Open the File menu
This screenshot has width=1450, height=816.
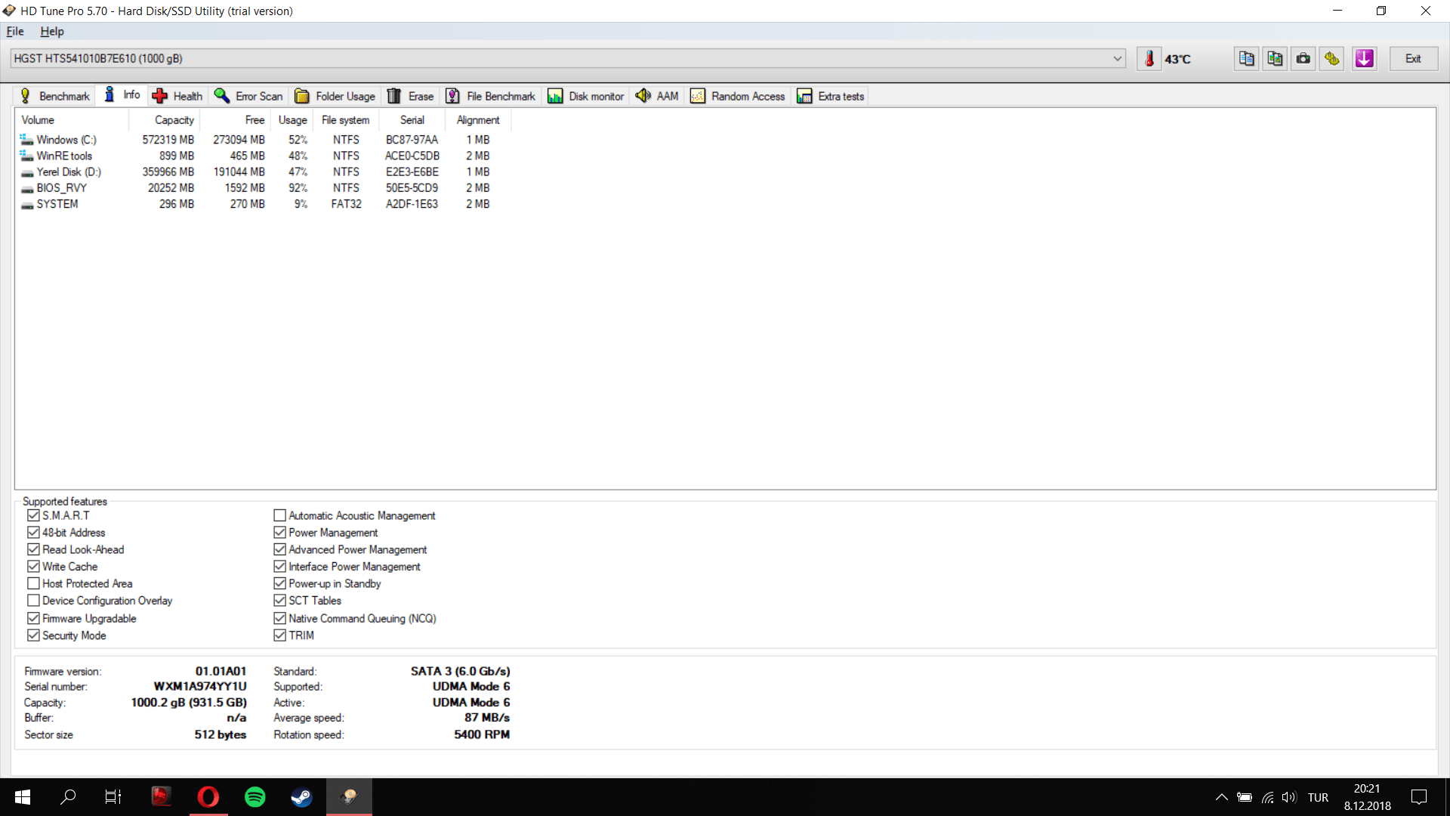tap(15, 32)
